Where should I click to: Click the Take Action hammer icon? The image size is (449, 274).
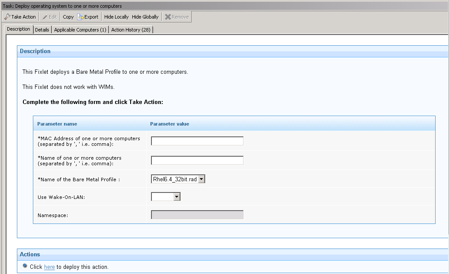(6, 16)
